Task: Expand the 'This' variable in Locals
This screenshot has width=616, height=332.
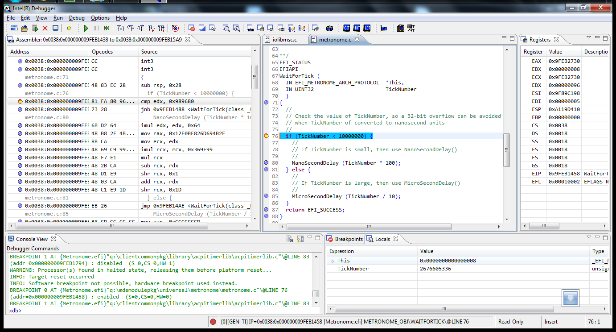Action: click(333, 261)
